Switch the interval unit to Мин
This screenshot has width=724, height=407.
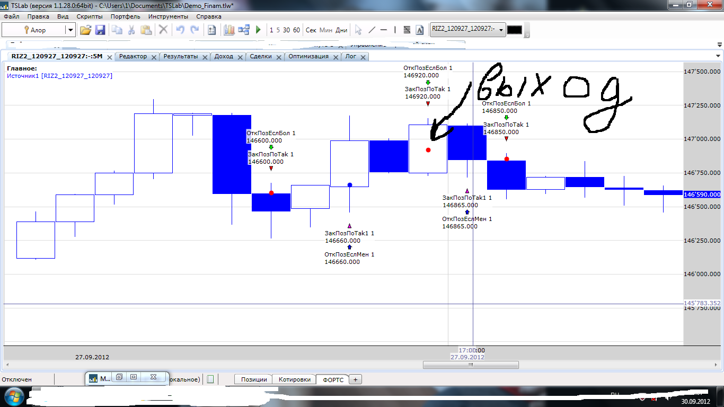326,30
